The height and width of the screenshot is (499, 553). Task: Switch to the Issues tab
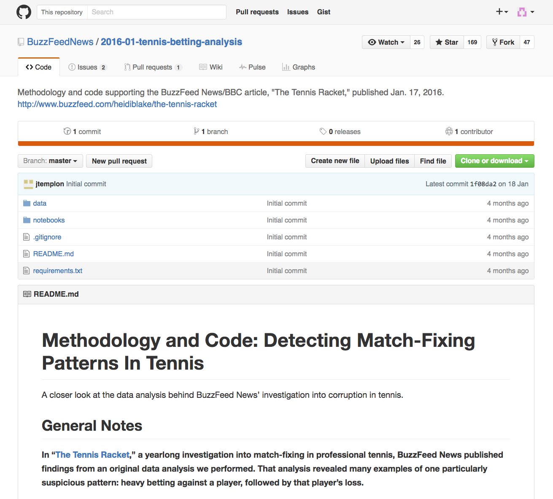click(87, 67)
